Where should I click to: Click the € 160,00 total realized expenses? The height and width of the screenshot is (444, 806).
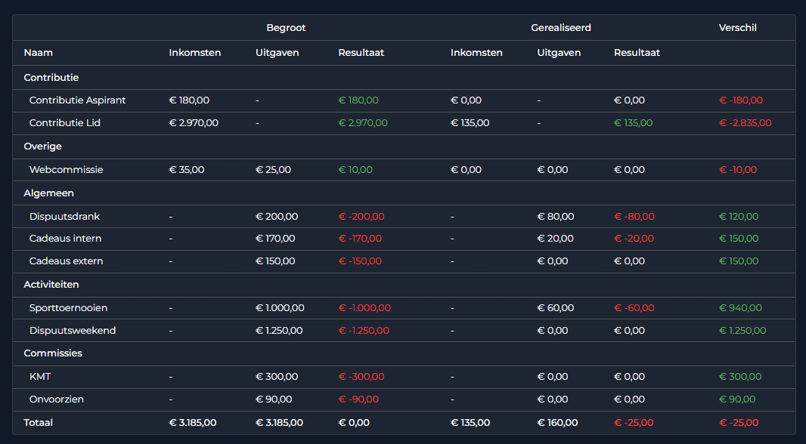(x=558, y=423)
